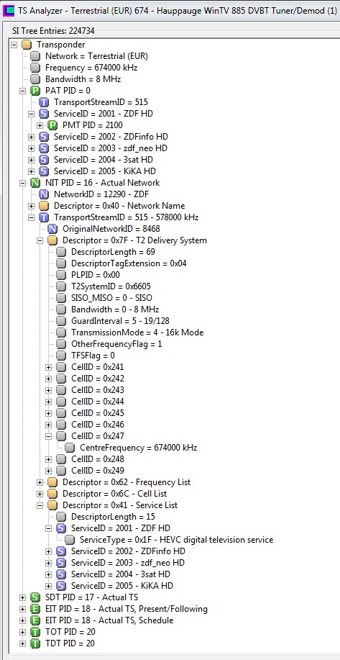This screenshot has height=660, width=340.
Task: Click gray icon beside Frequency = 674000 kHz
Action: 35,68
